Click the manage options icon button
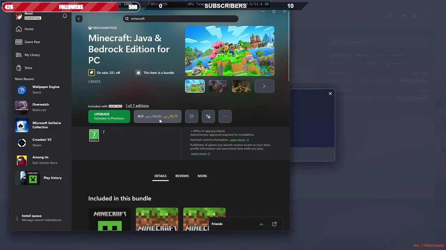446x250 pixels. (208, 116)
